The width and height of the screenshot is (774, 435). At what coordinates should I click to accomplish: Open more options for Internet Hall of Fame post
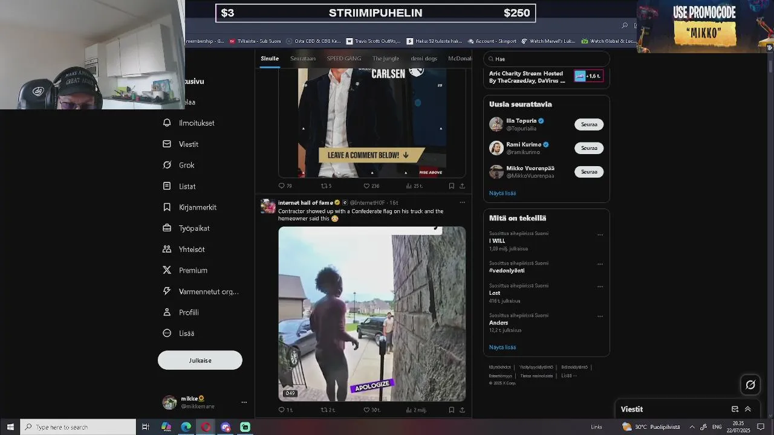pyautogui.click(x=462, y=202)
